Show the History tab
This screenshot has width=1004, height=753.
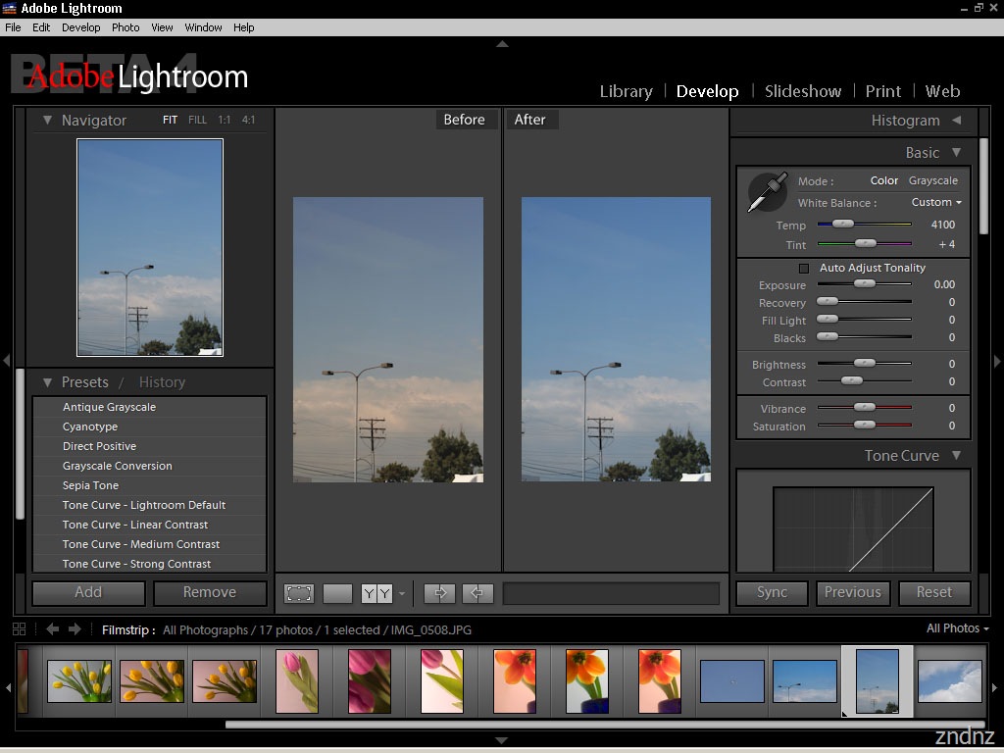tap(162, 382)
